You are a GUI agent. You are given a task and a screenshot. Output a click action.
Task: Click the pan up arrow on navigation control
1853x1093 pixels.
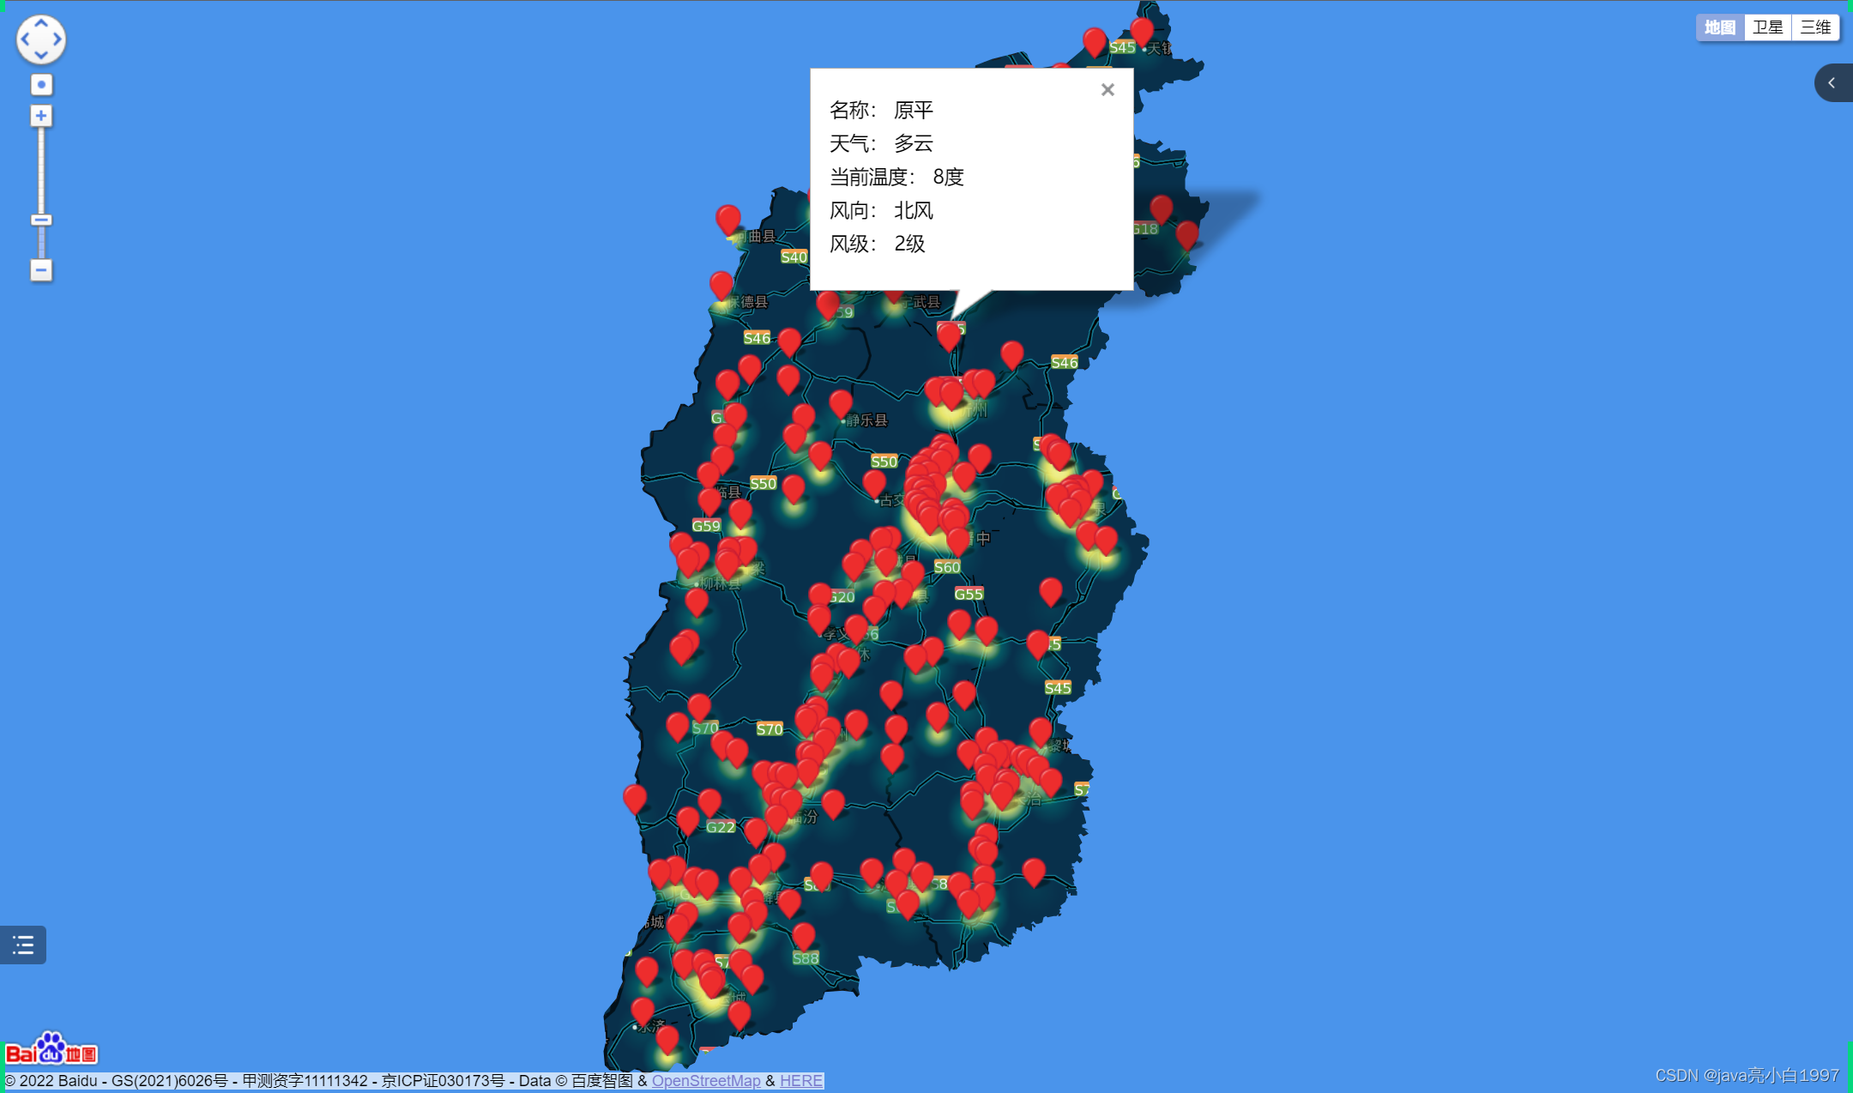coord(41,24)
